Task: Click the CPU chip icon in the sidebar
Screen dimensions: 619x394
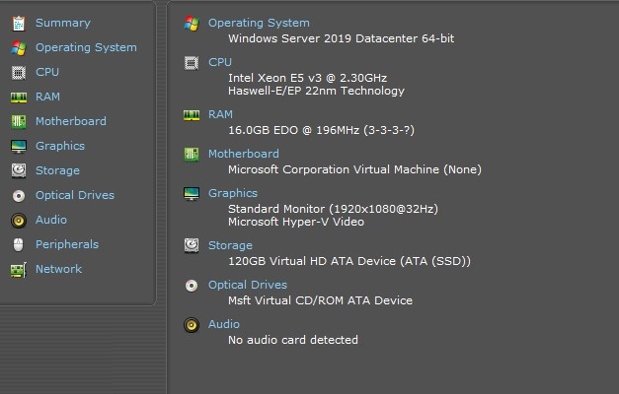Action: pyautogui.click(x=18, y=72)
